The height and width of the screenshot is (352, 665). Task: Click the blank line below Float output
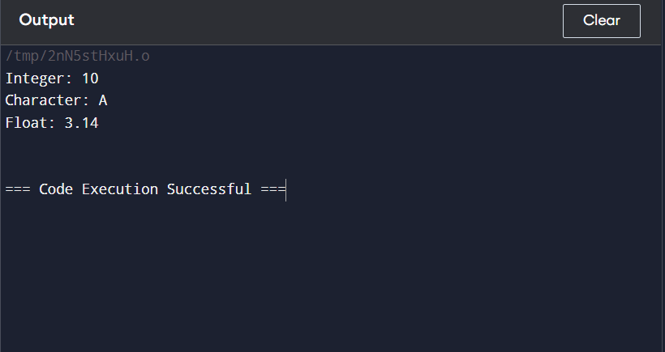(x=331, y=145)
